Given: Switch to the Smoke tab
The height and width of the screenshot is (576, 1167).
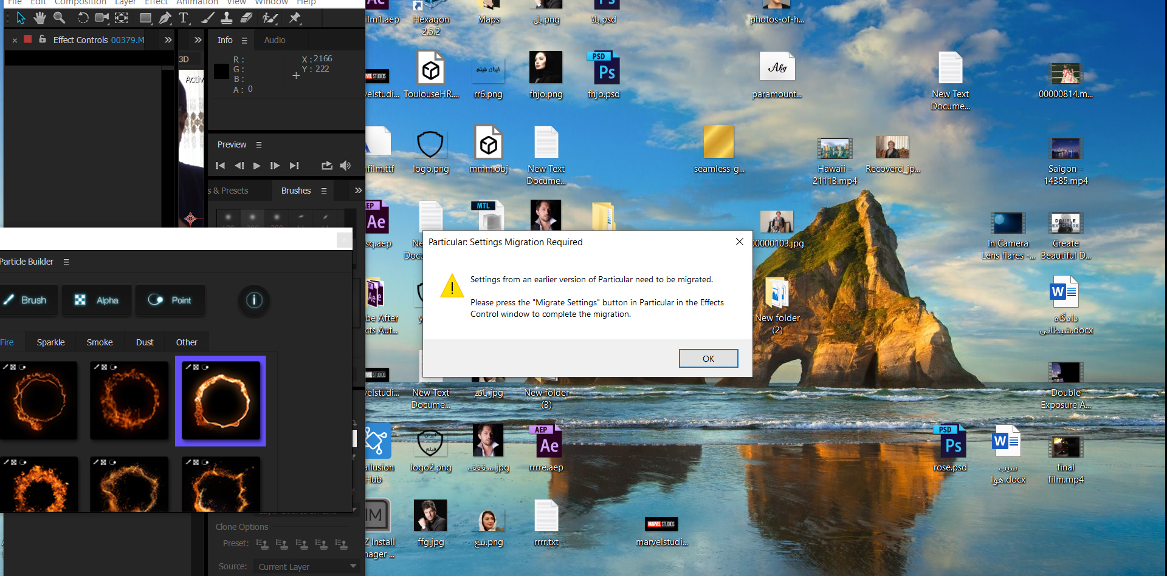Looking at the screenshot, I should pos(100,342).
